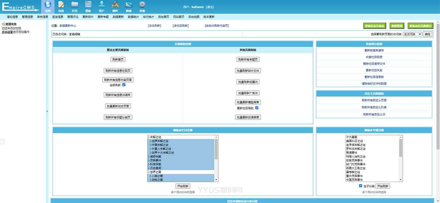Image resolution: width=440 pixels, height=203 pixels.
Task: Open the 用户 person icon section
Action: tap(102, 6)
